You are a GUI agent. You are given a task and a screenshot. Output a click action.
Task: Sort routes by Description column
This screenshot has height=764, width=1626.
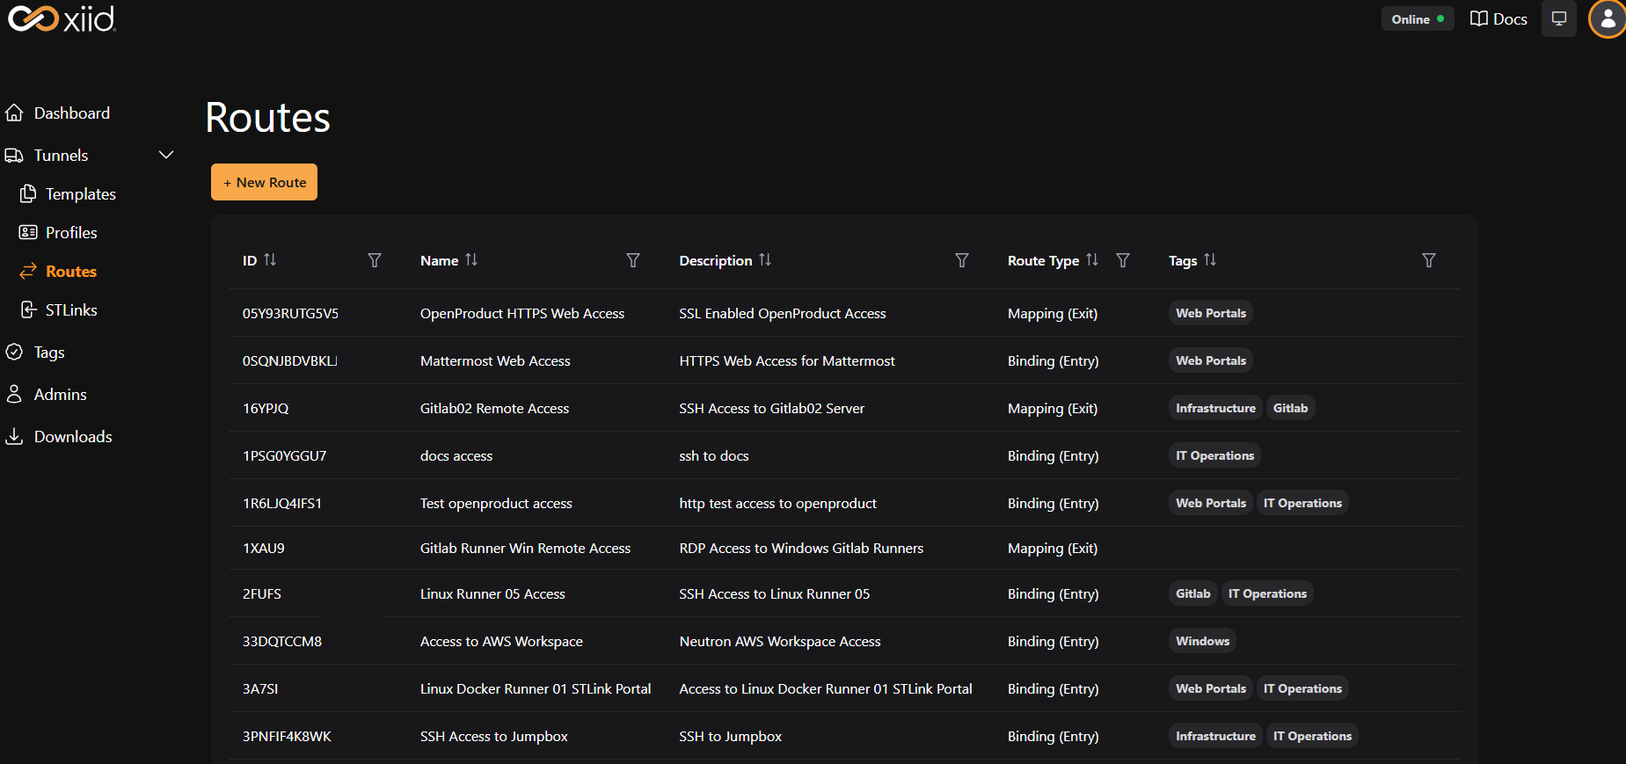(x=765, y=260)
